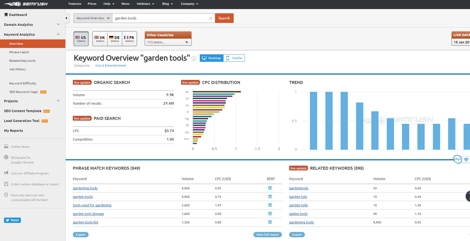View full phrase match report

[x=268, y=235]
